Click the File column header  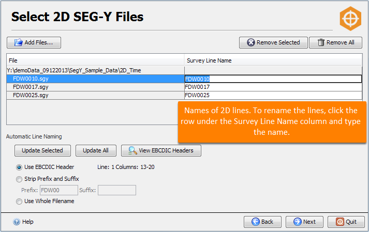click(x=95, y=60)
